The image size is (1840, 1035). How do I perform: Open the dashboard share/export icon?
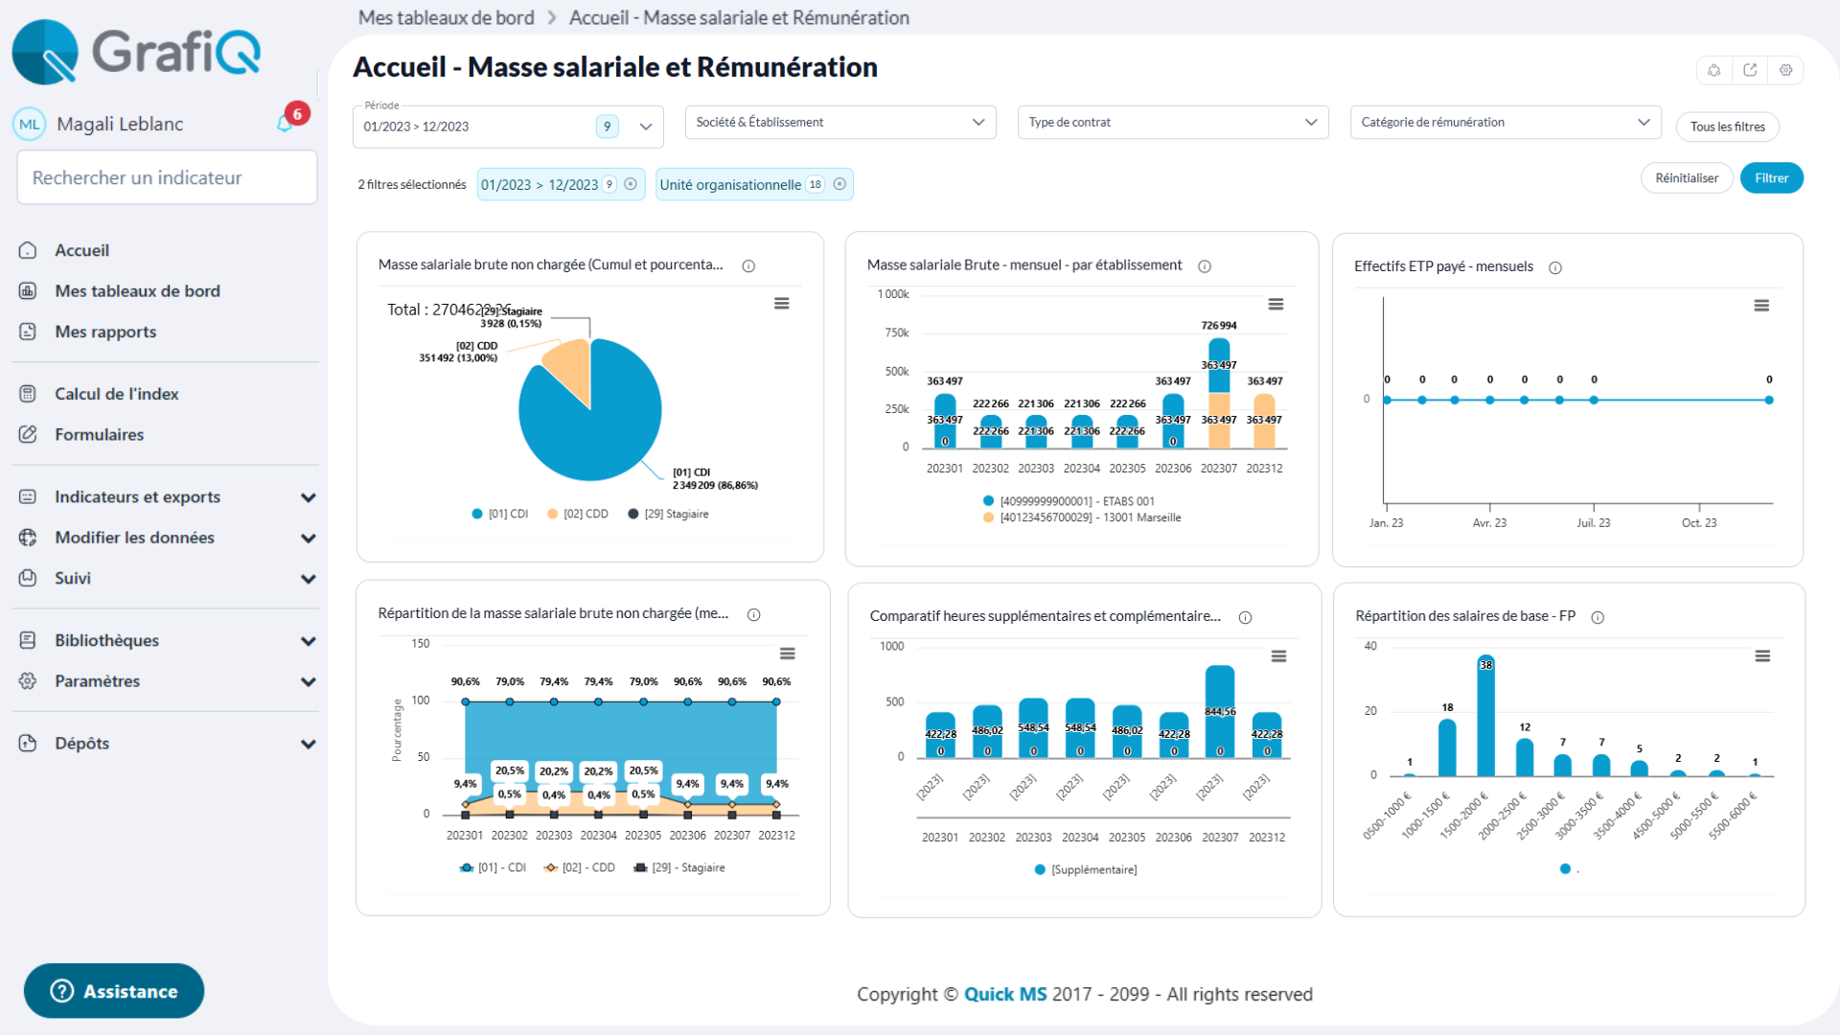(x=1750, y=70)
